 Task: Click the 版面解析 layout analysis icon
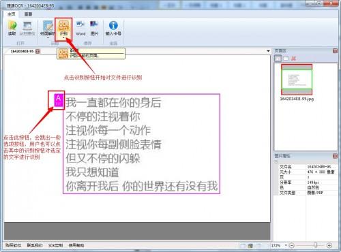[x=48, y=25]
